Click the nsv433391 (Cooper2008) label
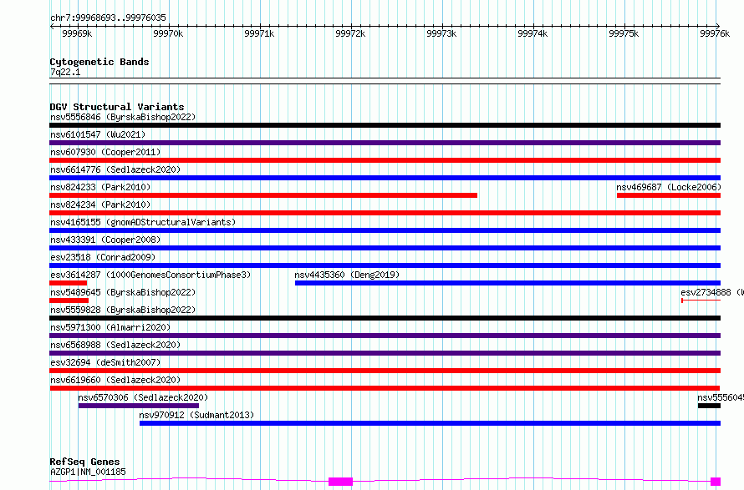The image size is (744, 490). click(x=105, y=240)
